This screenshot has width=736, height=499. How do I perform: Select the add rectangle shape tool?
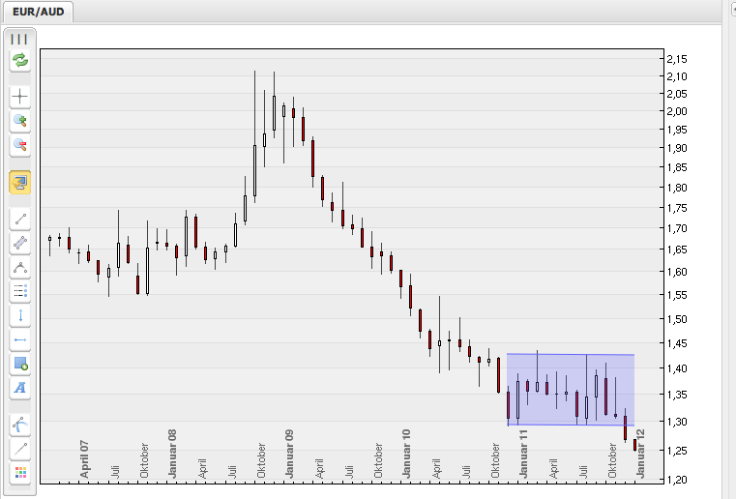tap(19, 364)
